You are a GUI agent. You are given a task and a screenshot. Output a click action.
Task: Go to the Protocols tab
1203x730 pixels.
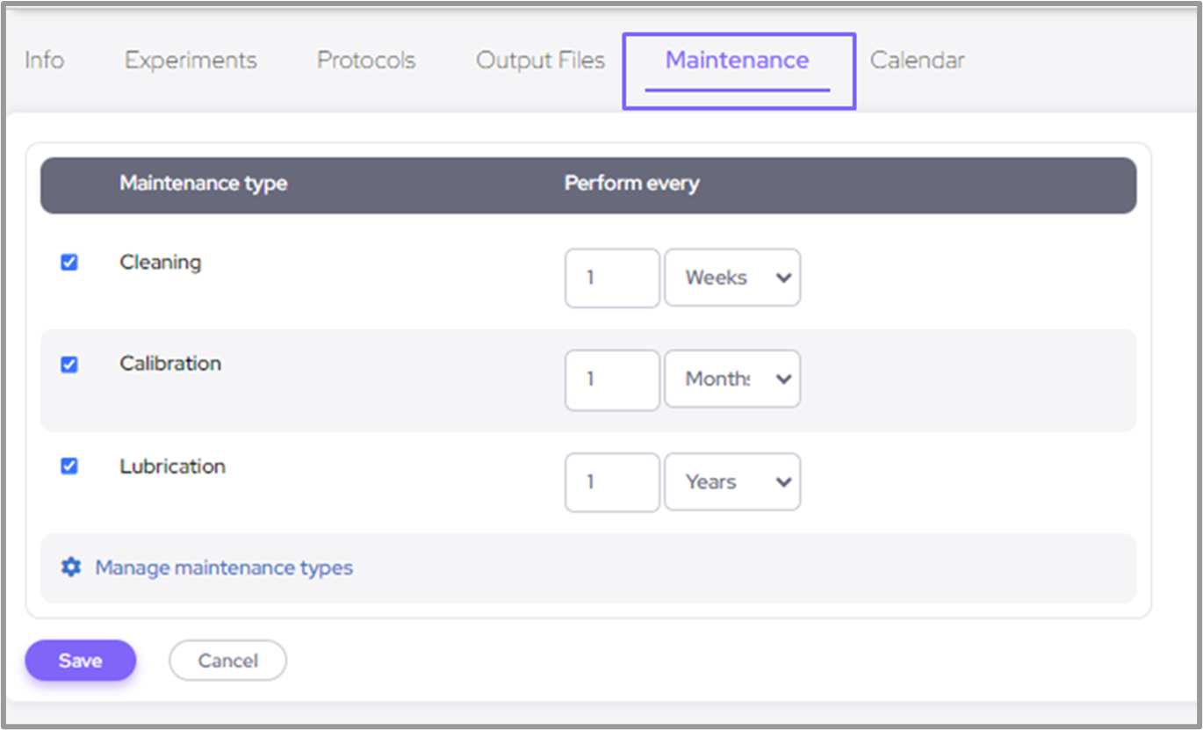click(366, 61)
